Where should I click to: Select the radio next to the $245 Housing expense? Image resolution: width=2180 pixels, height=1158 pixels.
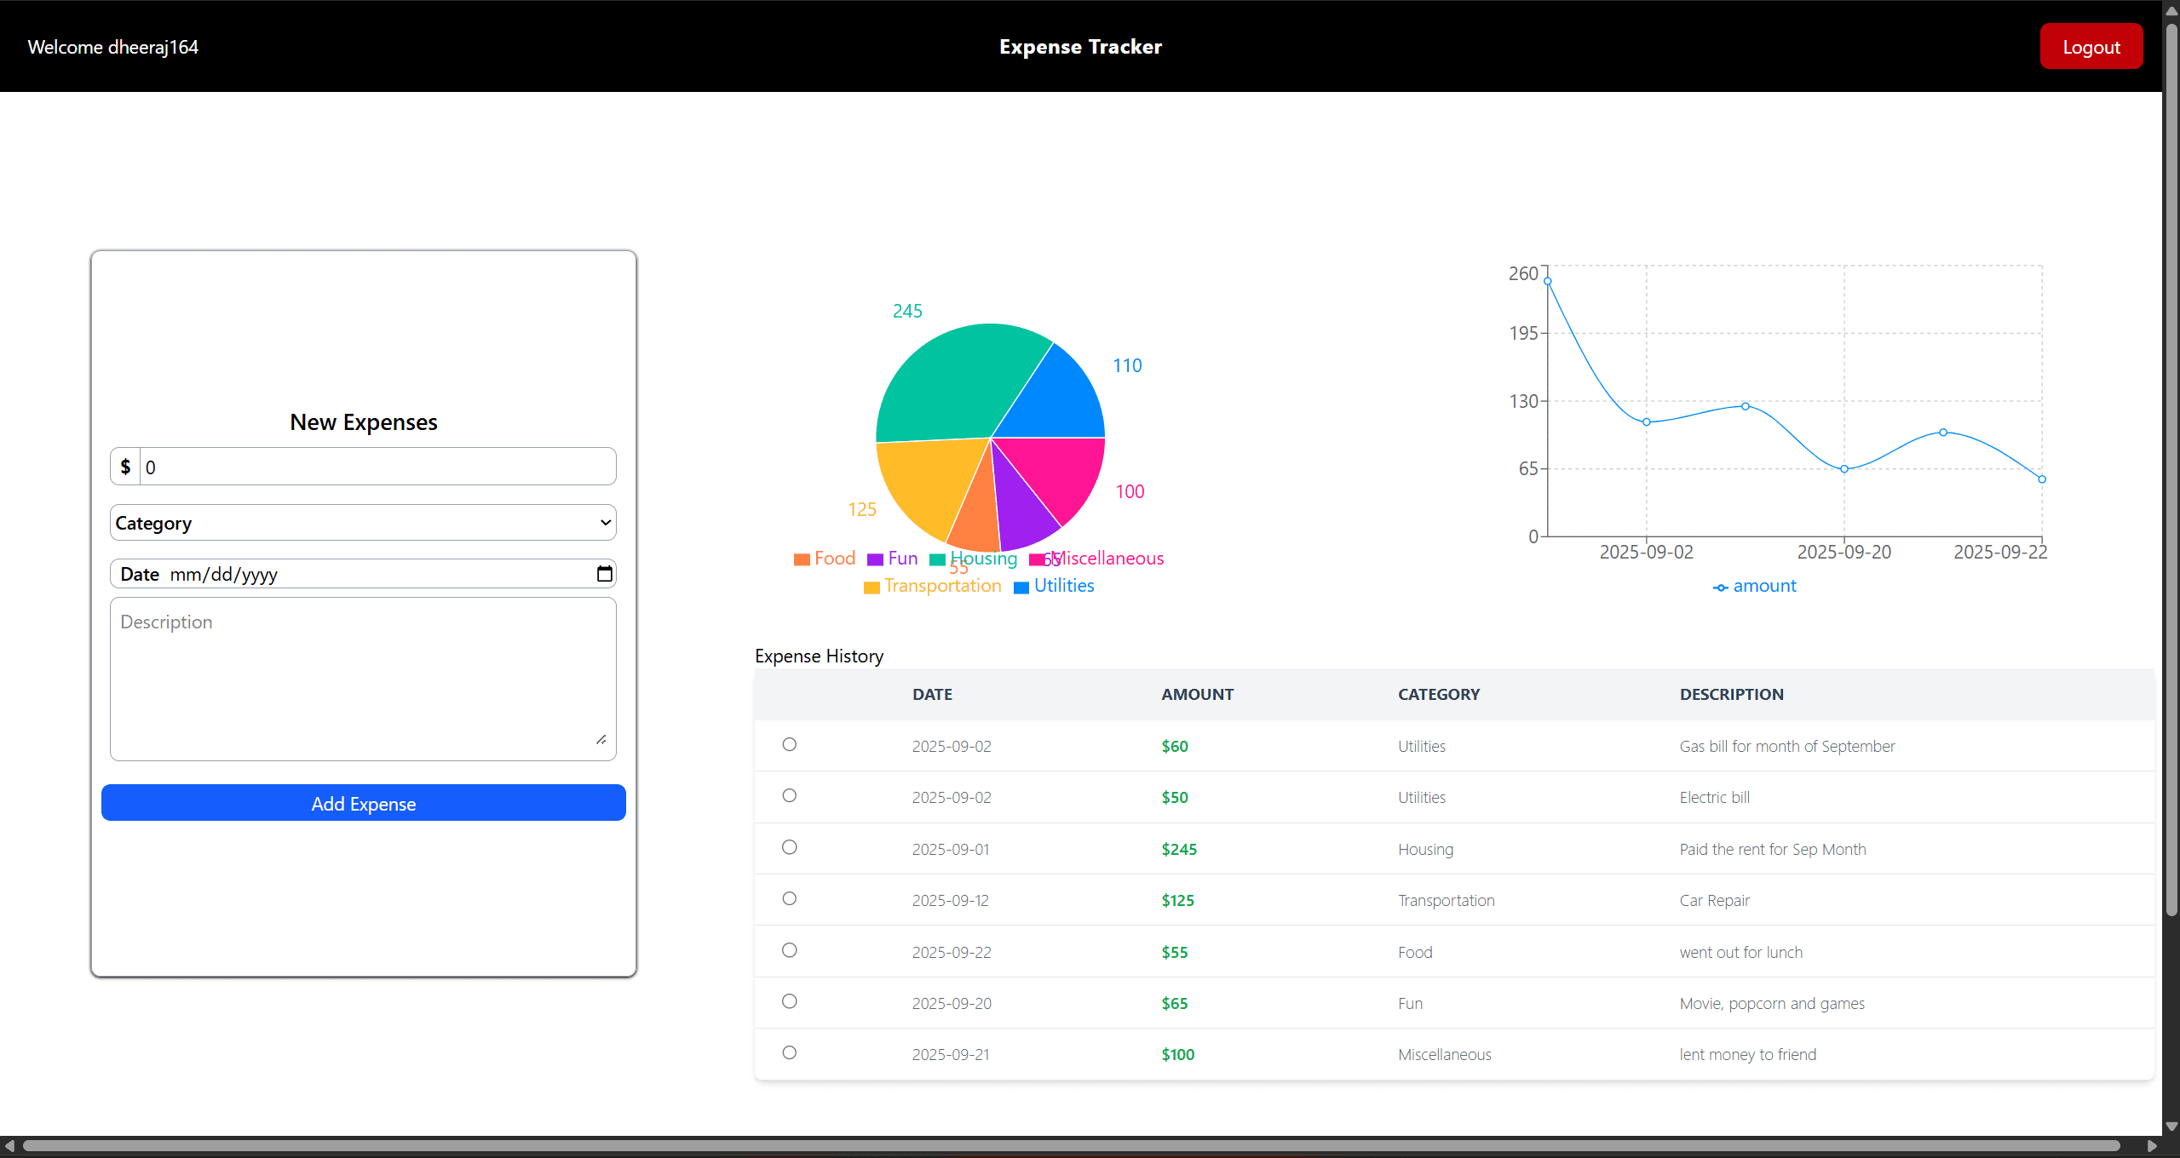point(789,847)
